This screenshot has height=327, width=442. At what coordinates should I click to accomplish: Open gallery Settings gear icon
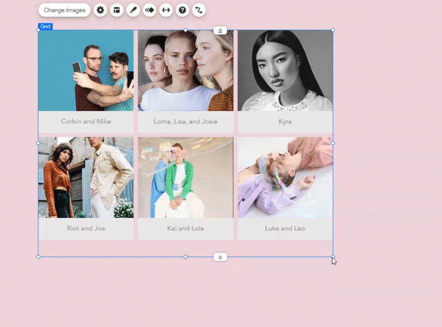click(x=100, y=10)
